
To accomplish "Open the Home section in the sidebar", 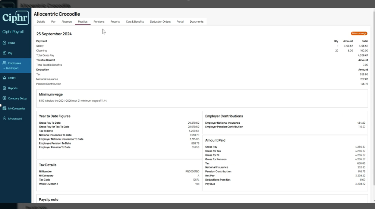I will 5,43.
